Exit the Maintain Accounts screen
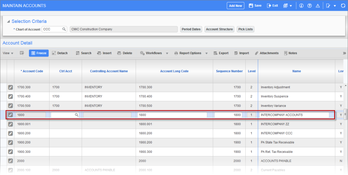 coord(272,6)
